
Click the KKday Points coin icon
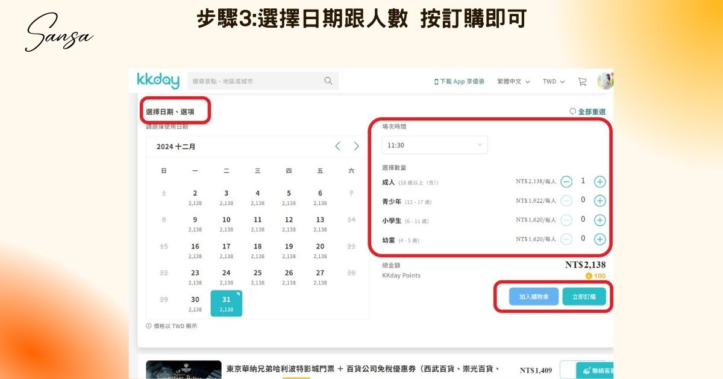[x=589, y=276]
